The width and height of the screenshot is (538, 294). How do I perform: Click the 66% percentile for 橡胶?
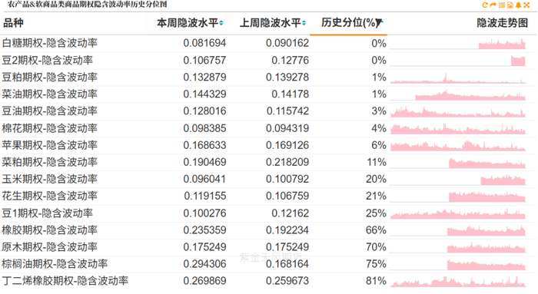point(376,230)
